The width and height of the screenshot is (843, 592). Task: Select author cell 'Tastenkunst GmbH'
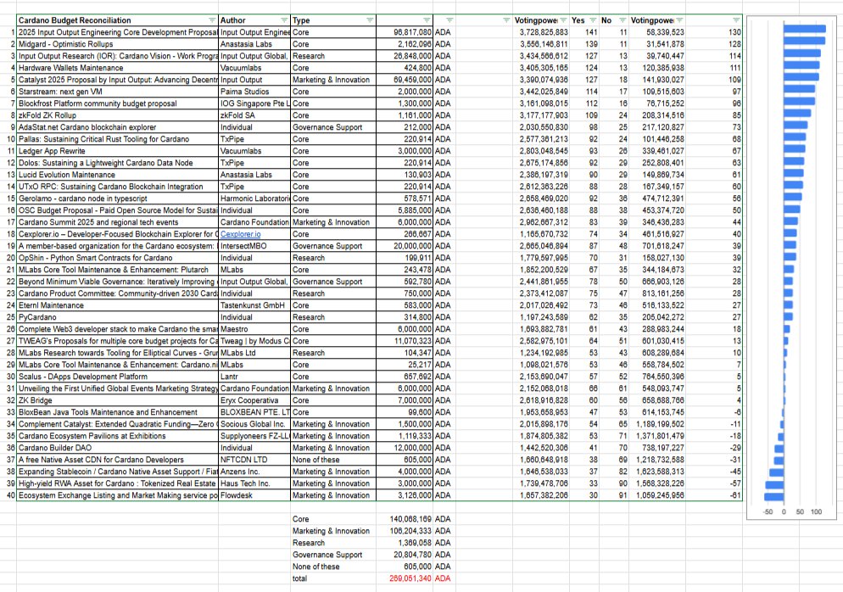254,305
